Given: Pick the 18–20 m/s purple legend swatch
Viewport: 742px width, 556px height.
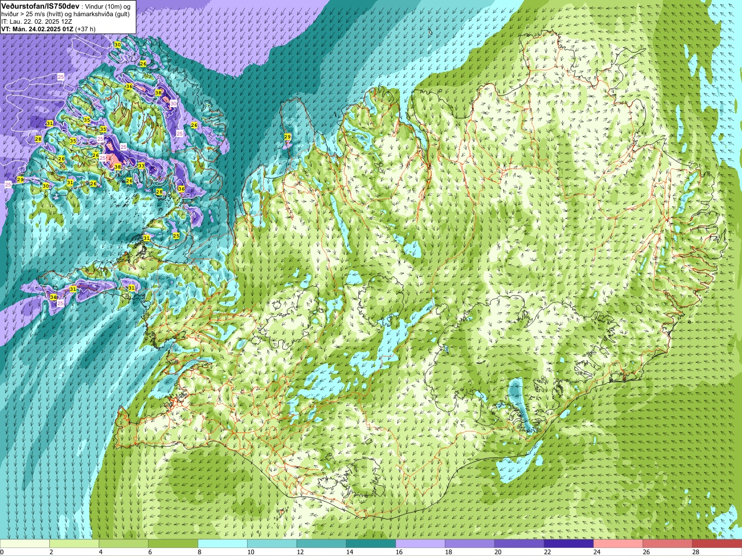Looking at the screenshot, I should click(x=470, y=544).
